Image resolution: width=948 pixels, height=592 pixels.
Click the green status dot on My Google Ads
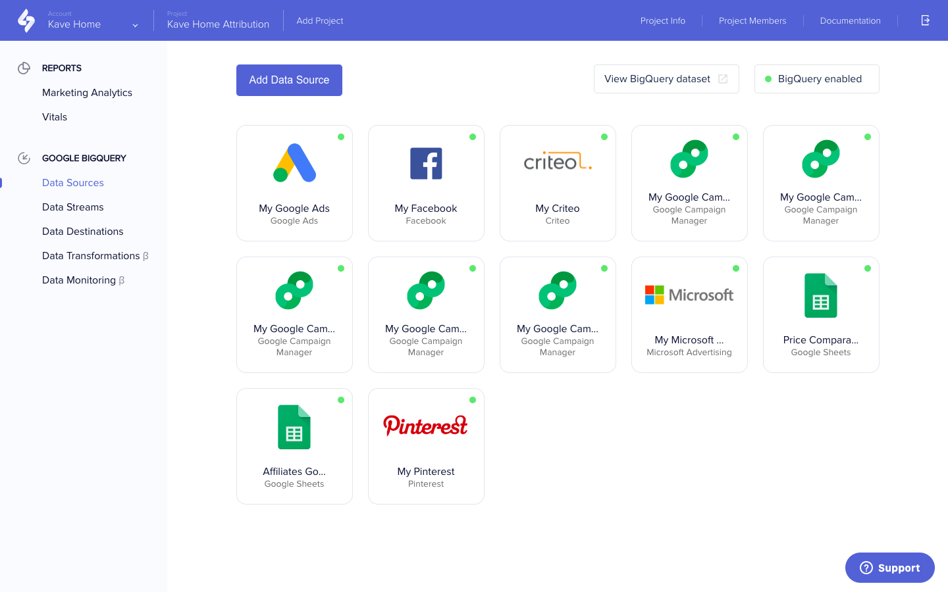click(x=341, y=137)
